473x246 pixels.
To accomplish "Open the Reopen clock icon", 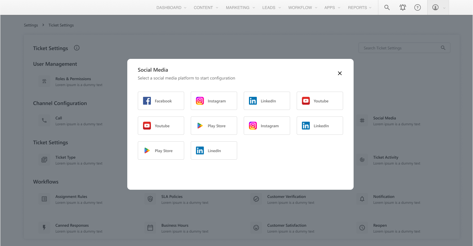I will (x=362, y=228).
